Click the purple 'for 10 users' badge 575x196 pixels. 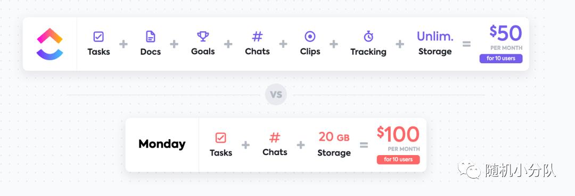pos(500,58)
